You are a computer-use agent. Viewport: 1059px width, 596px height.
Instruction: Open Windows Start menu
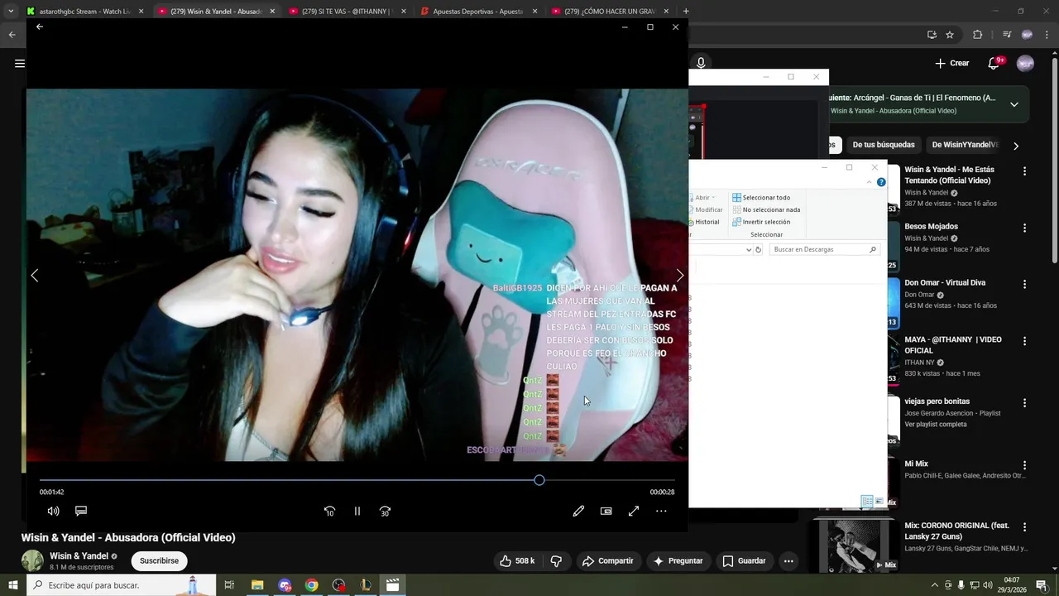click(x=13, y=585)
